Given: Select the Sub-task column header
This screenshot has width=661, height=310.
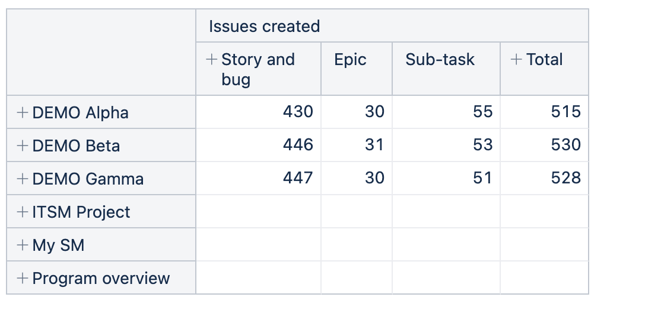Looking at the screenshot, I should click(440, 60).
